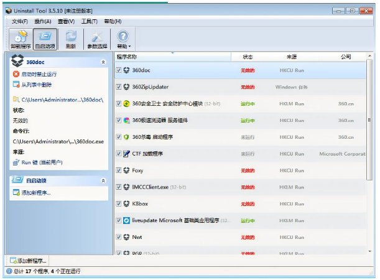The image size is (380, 280).
Task: Click the Microsoft Corporat company cell
Action: (342, 154)
